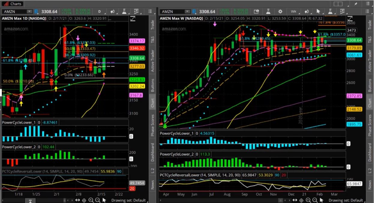374x203 pixels.
Task: Click the events icon on right chart toolbar
Action: (256, 12)
